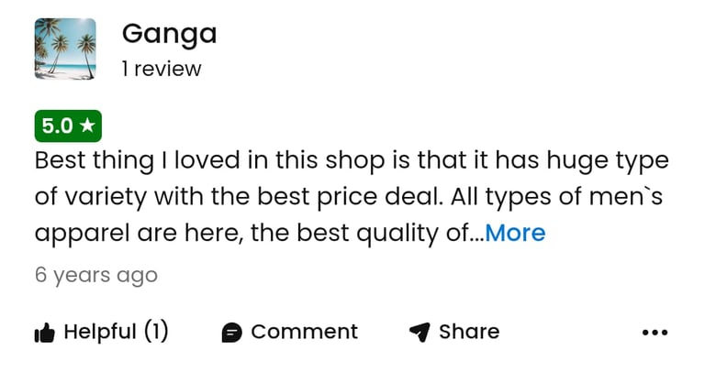The image size is (705, 372).
Task: Click the helpful count (1)
Action: 155,332
